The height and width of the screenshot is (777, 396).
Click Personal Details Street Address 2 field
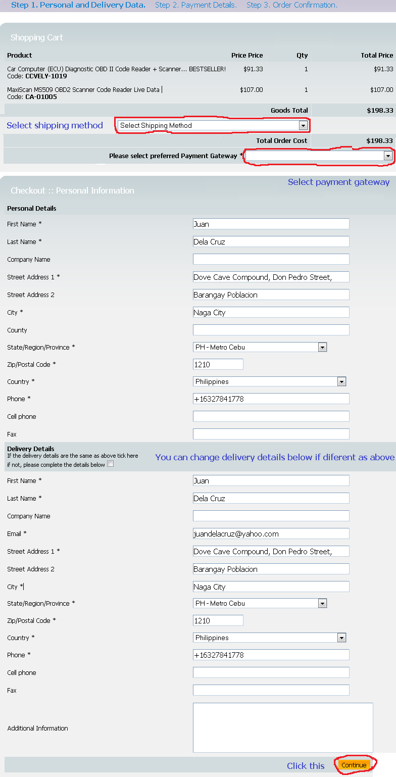point(271,295)
